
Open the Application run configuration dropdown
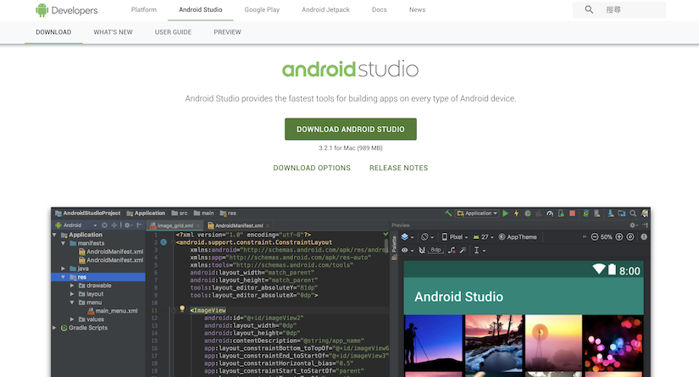pyautogui.click(x=477, y=213)
